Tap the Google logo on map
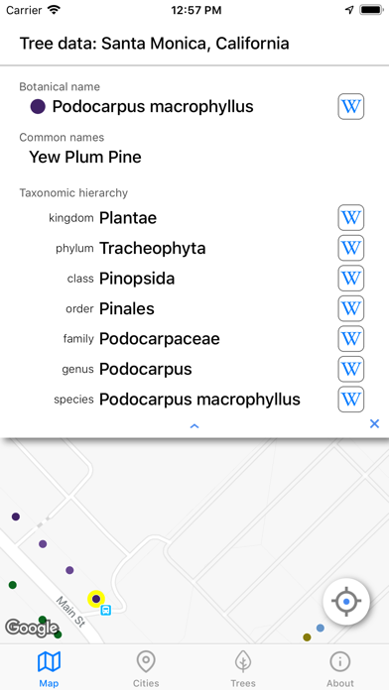 (x=31, y=628)
